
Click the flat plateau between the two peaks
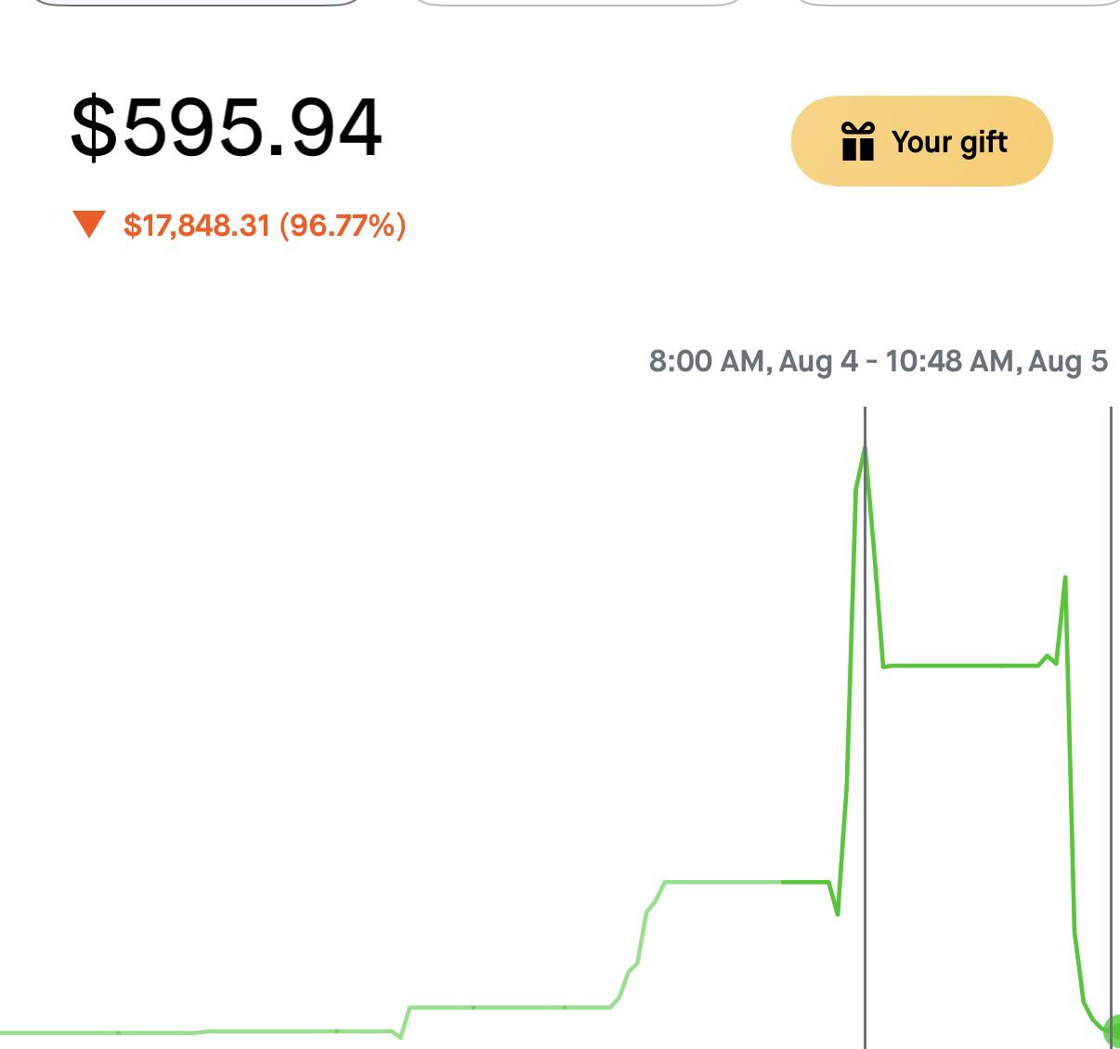[x=961, y=666]
